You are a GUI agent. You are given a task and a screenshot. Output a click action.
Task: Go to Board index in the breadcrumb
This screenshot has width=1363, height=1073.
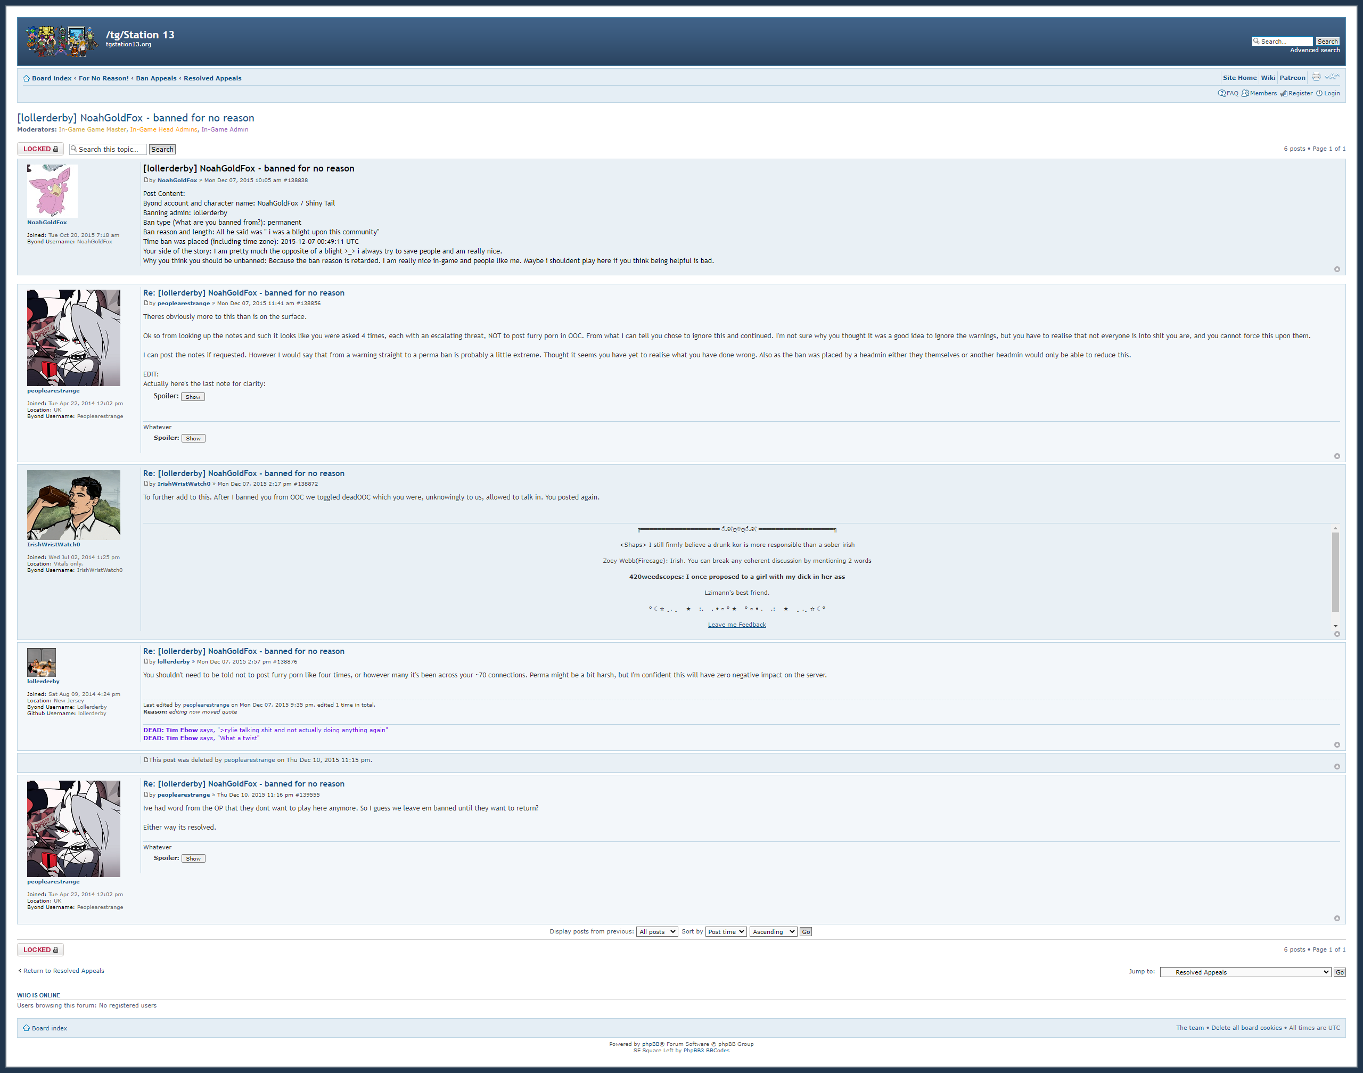tap(52, 78)
